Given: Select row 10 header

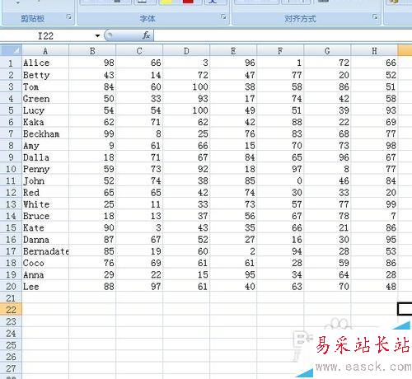Looking at the screenshot, I should (11, 169).
